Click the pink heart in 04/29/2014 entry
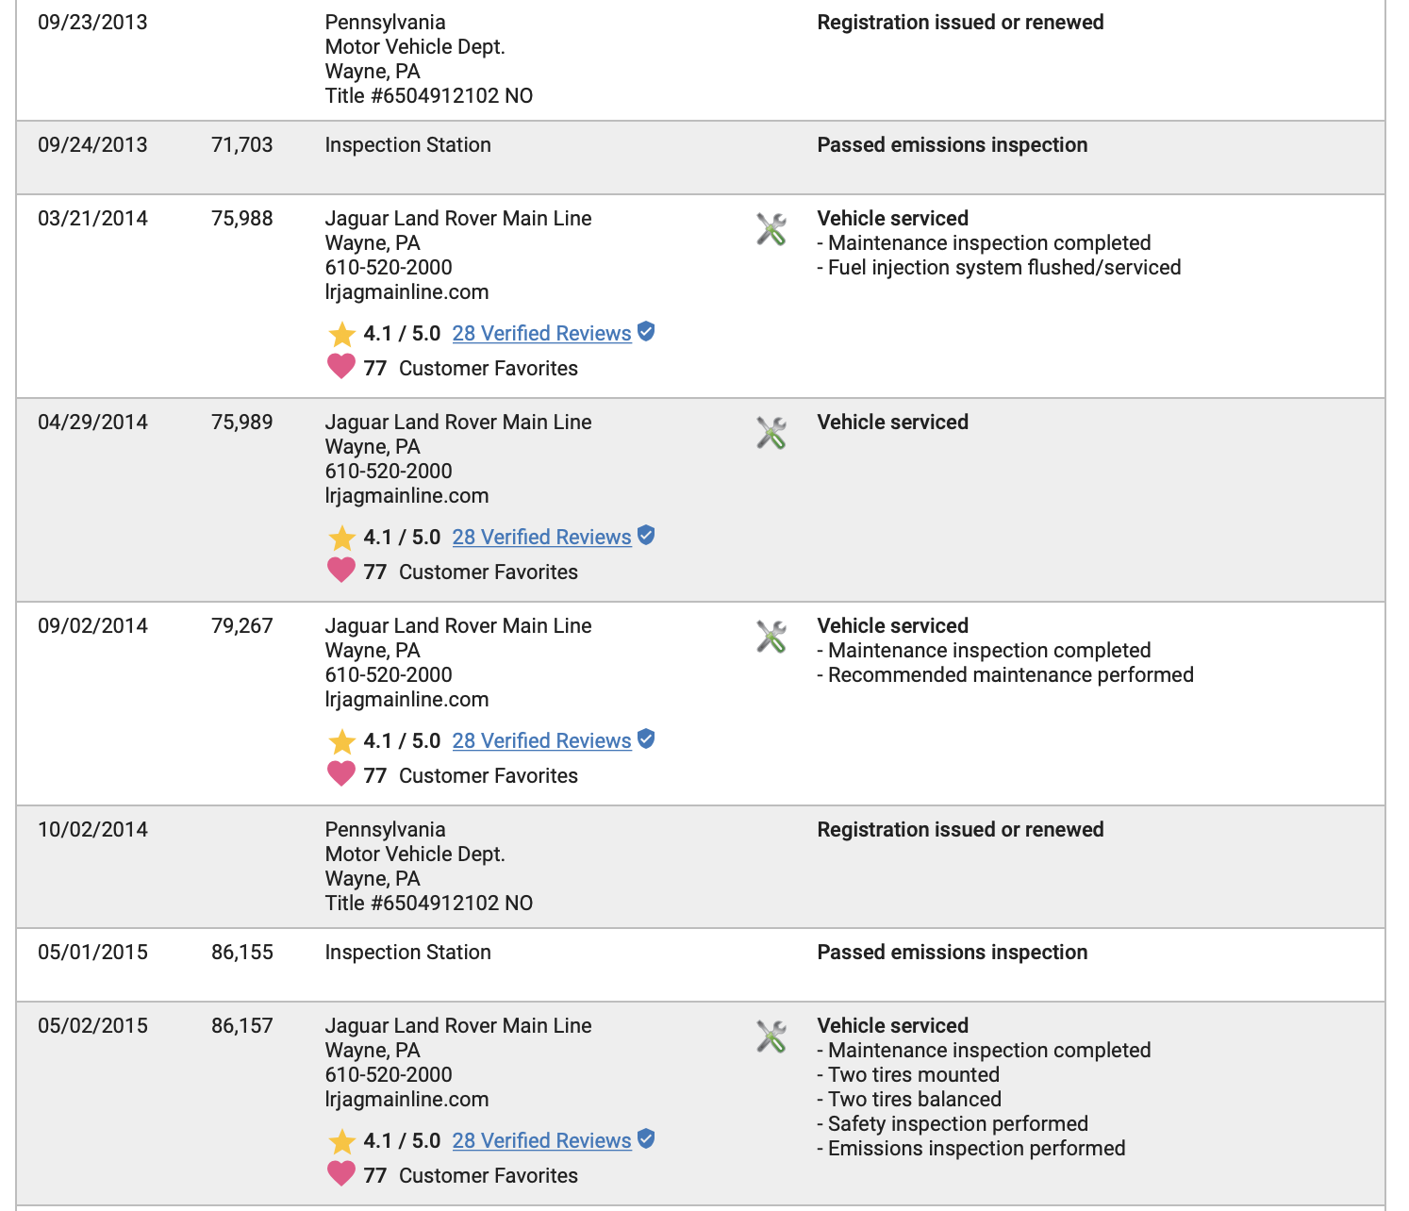 point(341,570)
